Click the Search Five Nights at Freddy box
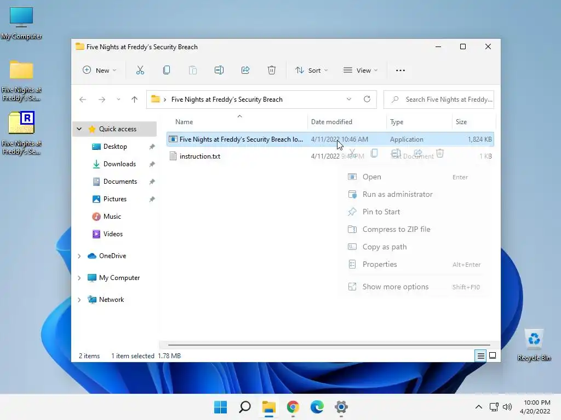This screenshot has height=420, width=561. point(439,100)
